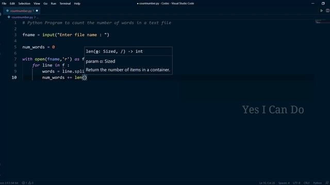Click line number 1 in gutter

click(x=15, y=23)
